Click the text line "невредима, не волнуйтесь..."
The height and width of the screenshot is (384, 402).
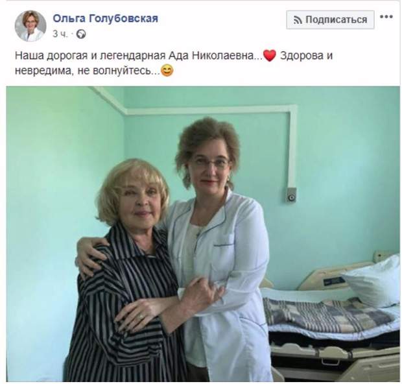[x=87, y=71]
